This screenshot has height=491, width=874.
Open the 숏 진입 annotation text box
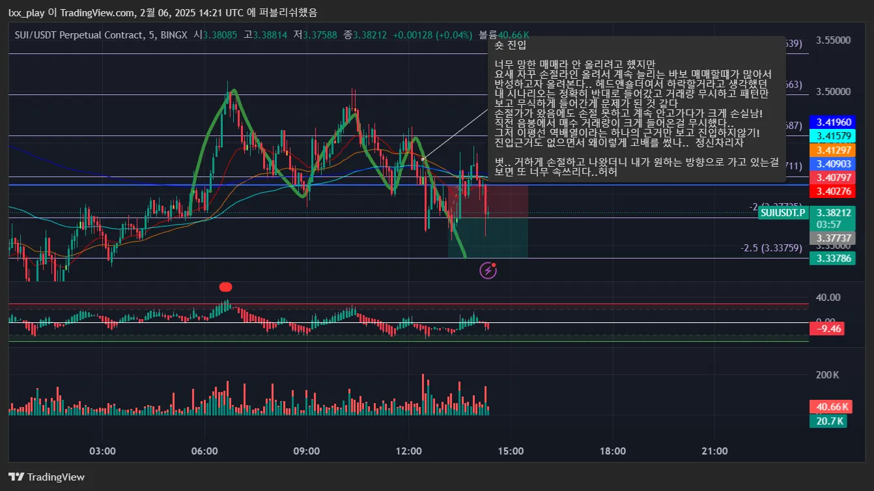pos(637,109)
